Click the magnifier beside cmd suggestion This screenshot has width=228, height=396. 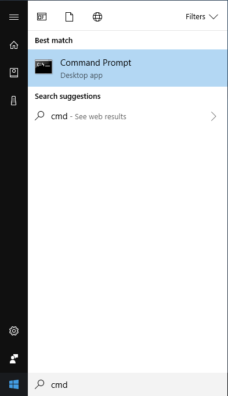(x=39, y=116)
